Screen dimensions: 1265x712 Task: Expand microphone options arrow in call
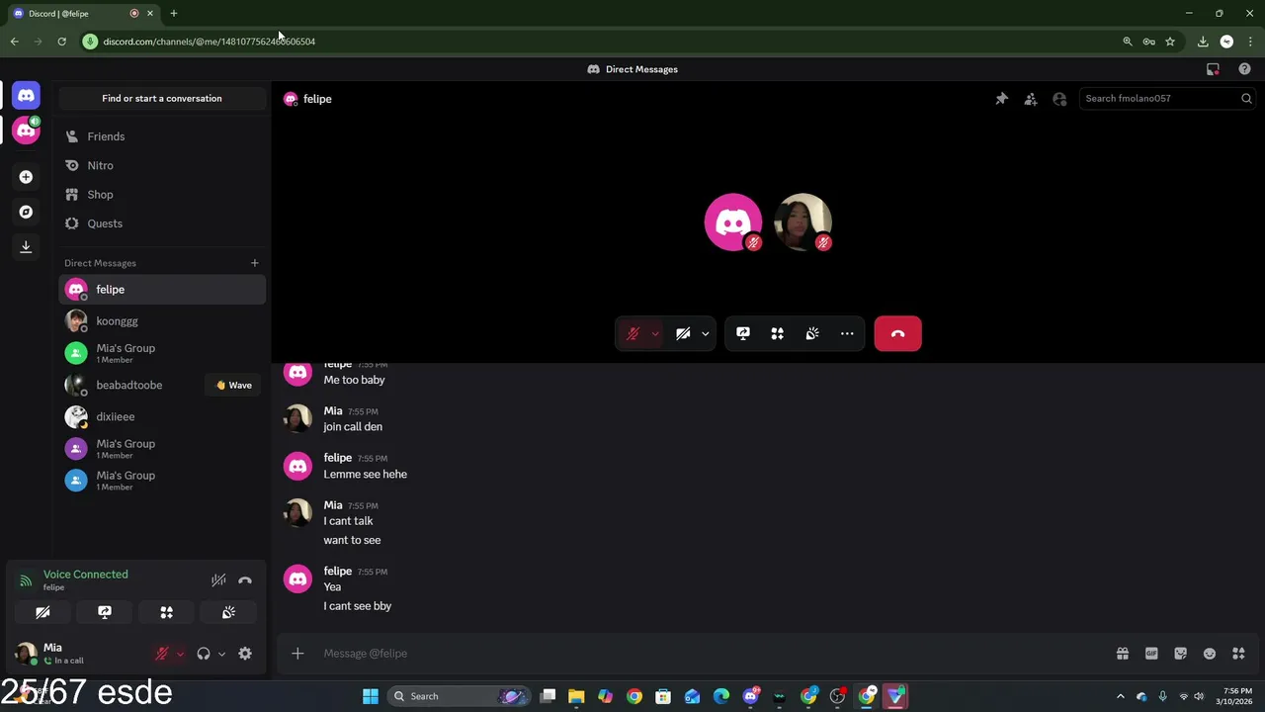pos(655,334)
